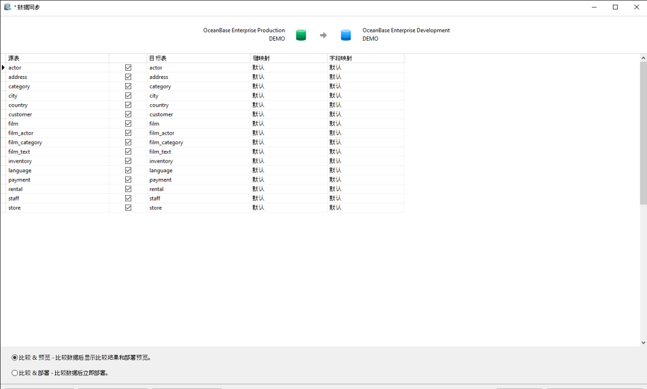The width and height of the screenshot is (647, 389).
Task: Select the 比较 & 预览 radio option
Action: 15,358
